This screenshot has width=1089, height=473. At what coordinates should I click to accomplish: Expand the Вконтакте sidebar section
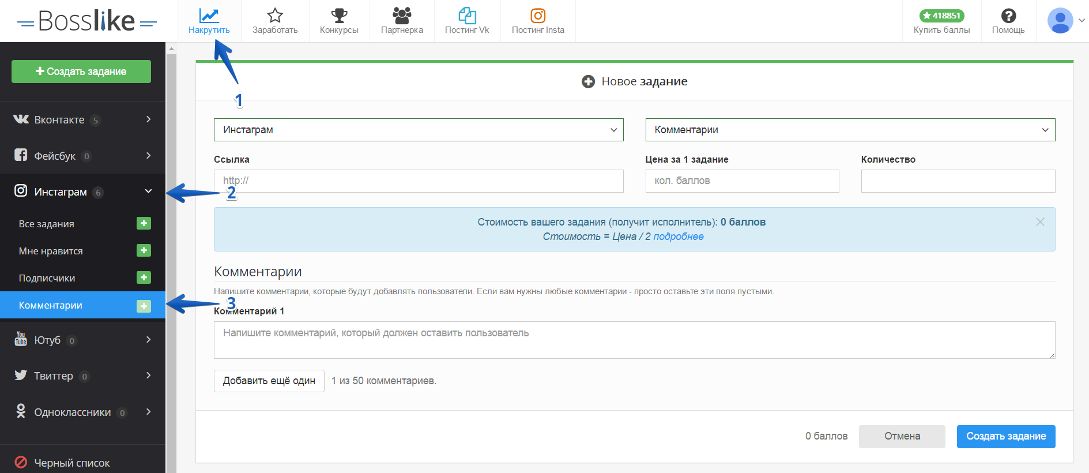pyautogui.click(x=82, y=119)
